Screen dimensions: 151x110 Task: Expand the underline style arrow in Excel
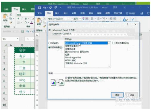click(29, 19)
